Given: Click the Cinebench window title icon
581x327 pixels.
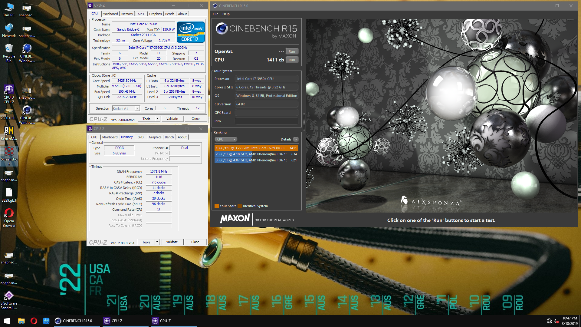Looking at the screenshot, I should click(215, 6).
